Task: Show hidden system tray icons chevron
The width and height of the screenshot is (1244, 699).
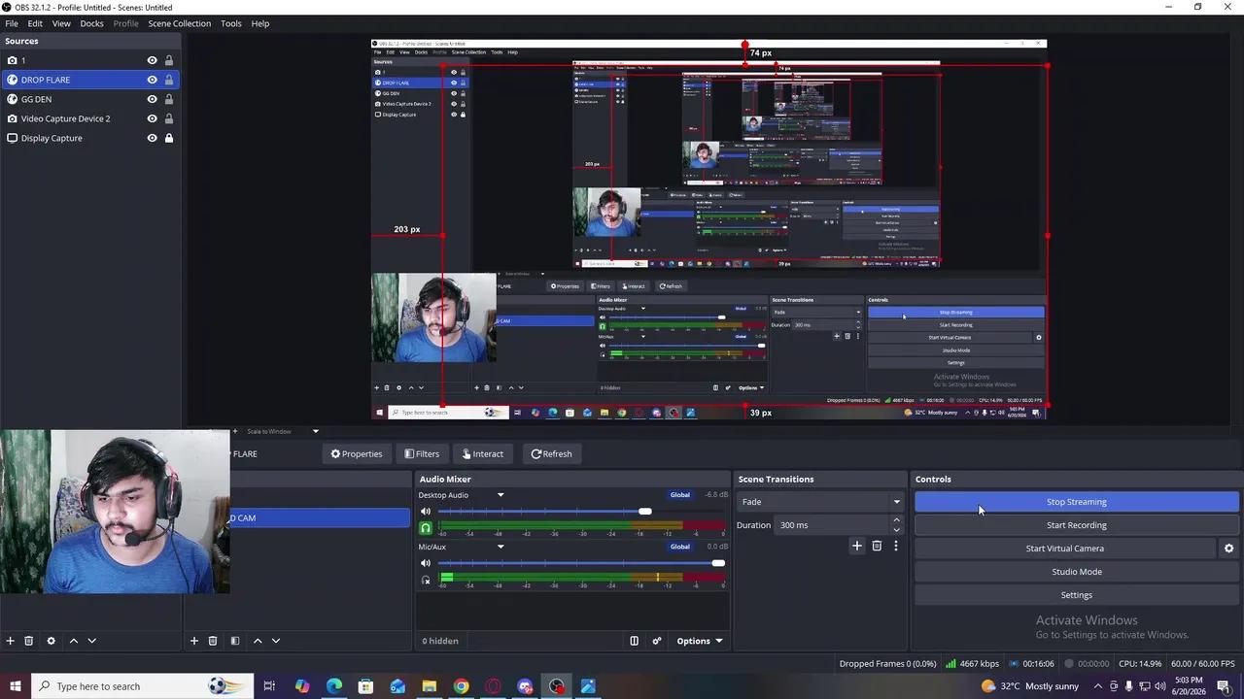Action: pyautogui.click(x=1098, y=686)
